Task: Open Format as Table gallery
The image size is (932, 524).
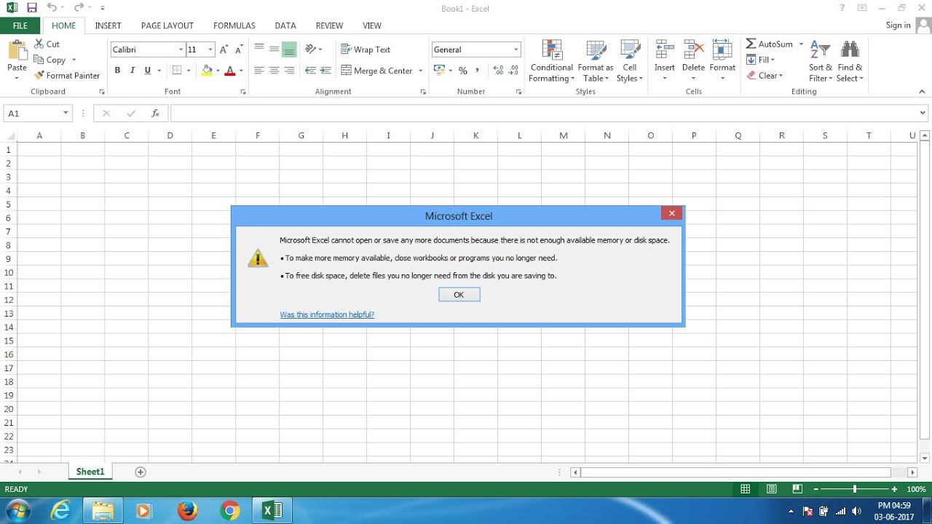Action: [x=596, y=61]
